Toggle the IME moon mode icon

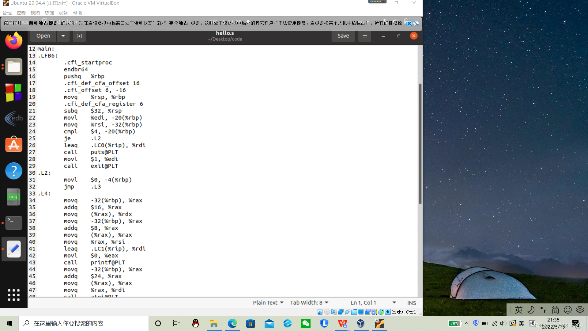pyautogui.click(x=531, y=310)
